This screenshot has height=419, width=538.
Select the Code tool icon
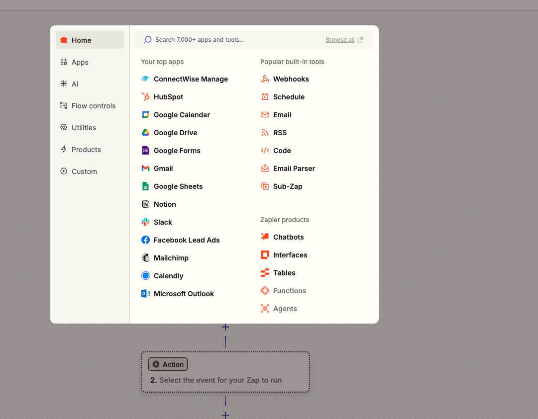[x=265, y=151]
